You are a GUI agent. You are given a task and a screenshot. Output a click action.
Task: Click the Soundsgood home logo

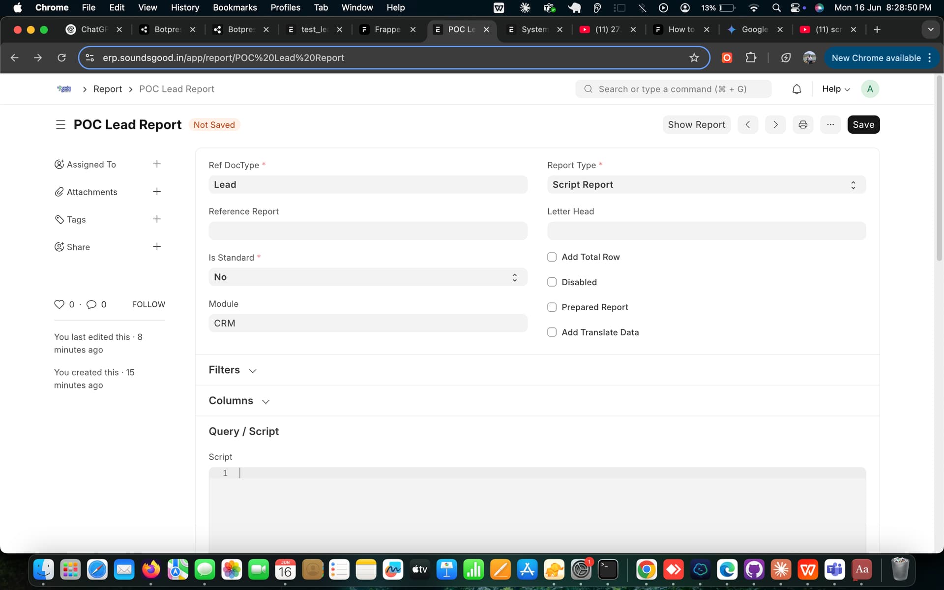tap(64, 89)
